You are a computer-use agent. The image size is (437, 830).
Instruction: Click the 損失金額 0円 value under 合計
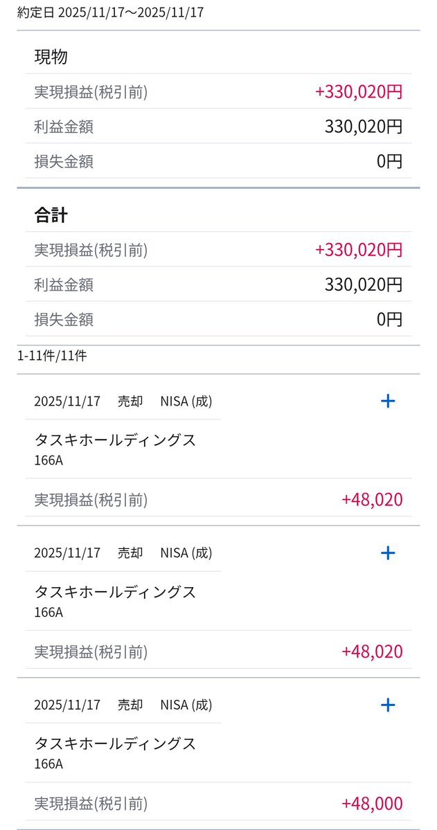pyautogui.click(x=389, y=320)
